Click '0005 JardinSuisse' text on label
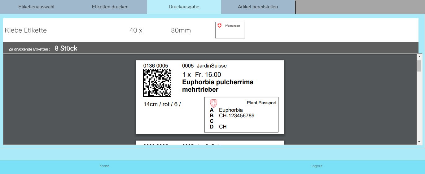The image size is (425, 174). pyautogui.click(x=204, y=66)
